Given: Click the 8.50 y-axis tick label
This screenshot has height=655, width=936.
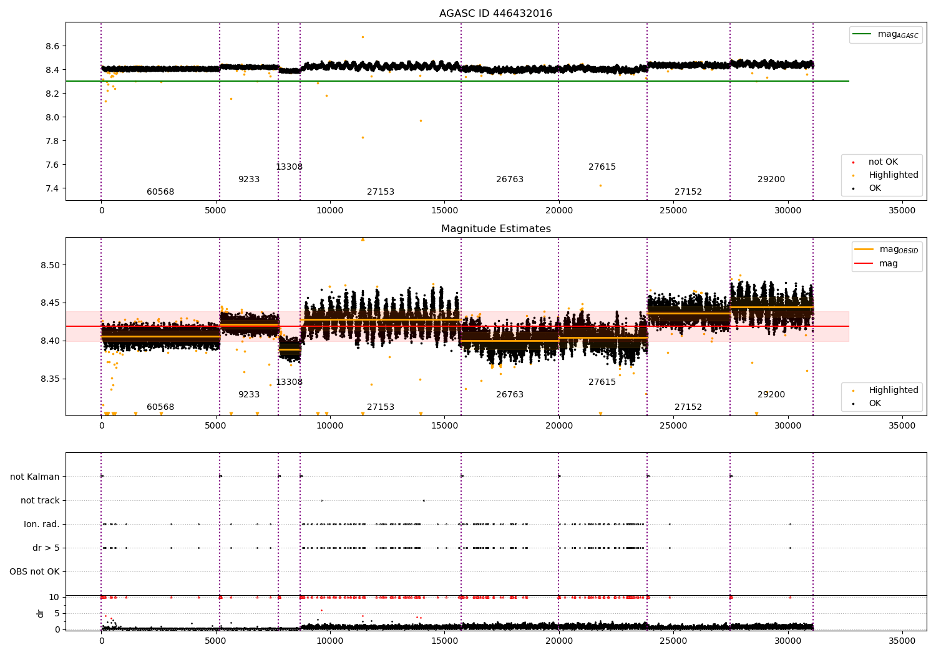Looking at the screenshot, I should point(50,265).
